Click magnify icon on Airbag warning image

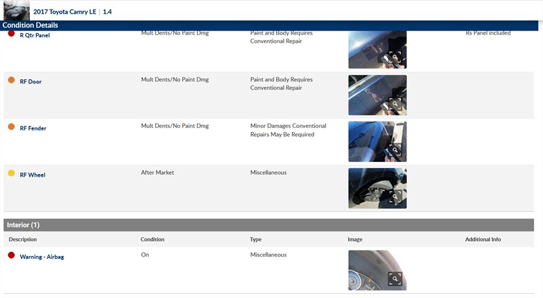pos(395,278)
